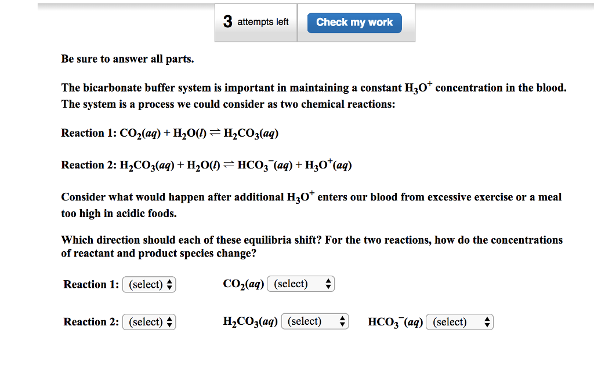Screen dimensions: 594x370
Task: Click the up-down arrows in the CO2(aq) selector
Action: [329, 284]
